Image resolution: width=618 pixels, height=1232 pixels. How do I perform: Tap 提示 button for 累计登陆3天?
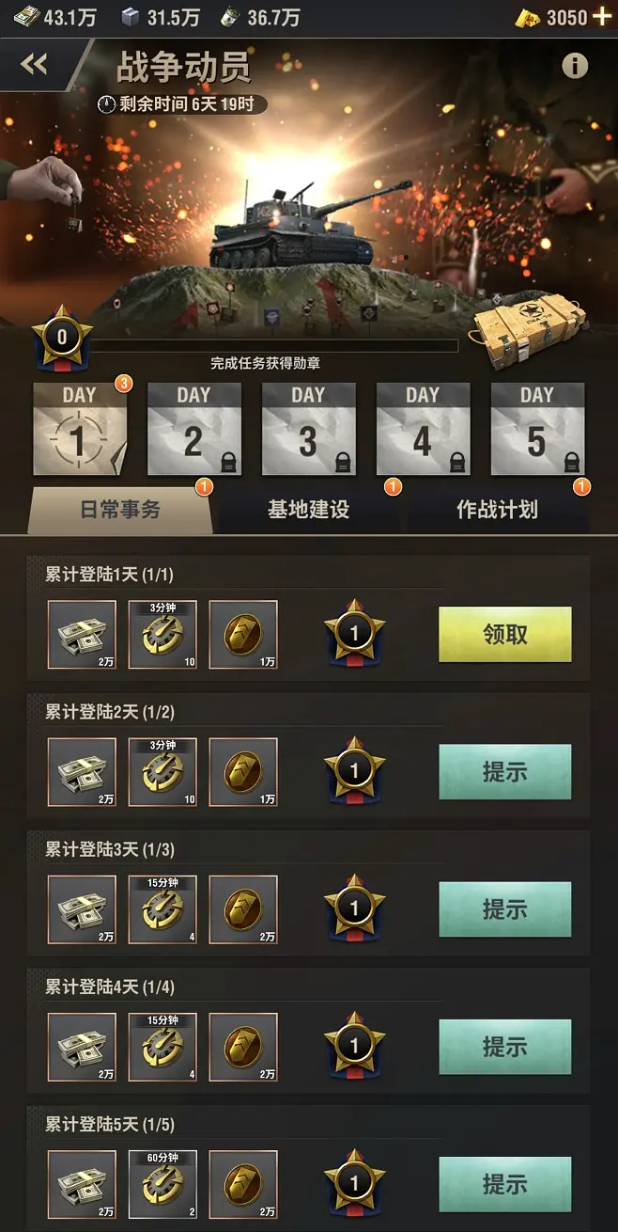pyautogui.click(x=505, y=908)
